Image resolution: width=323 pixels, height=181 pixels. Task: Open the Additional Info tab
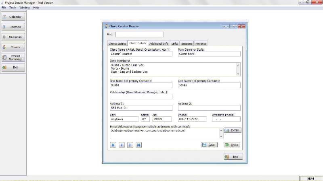(x=159, y=43)
